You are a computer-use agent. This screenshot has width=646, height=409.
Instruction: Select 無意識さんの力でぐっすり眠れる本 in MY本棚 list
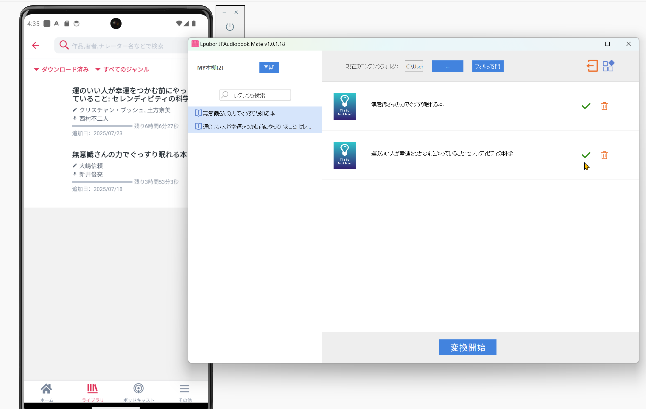pos(255,113)
